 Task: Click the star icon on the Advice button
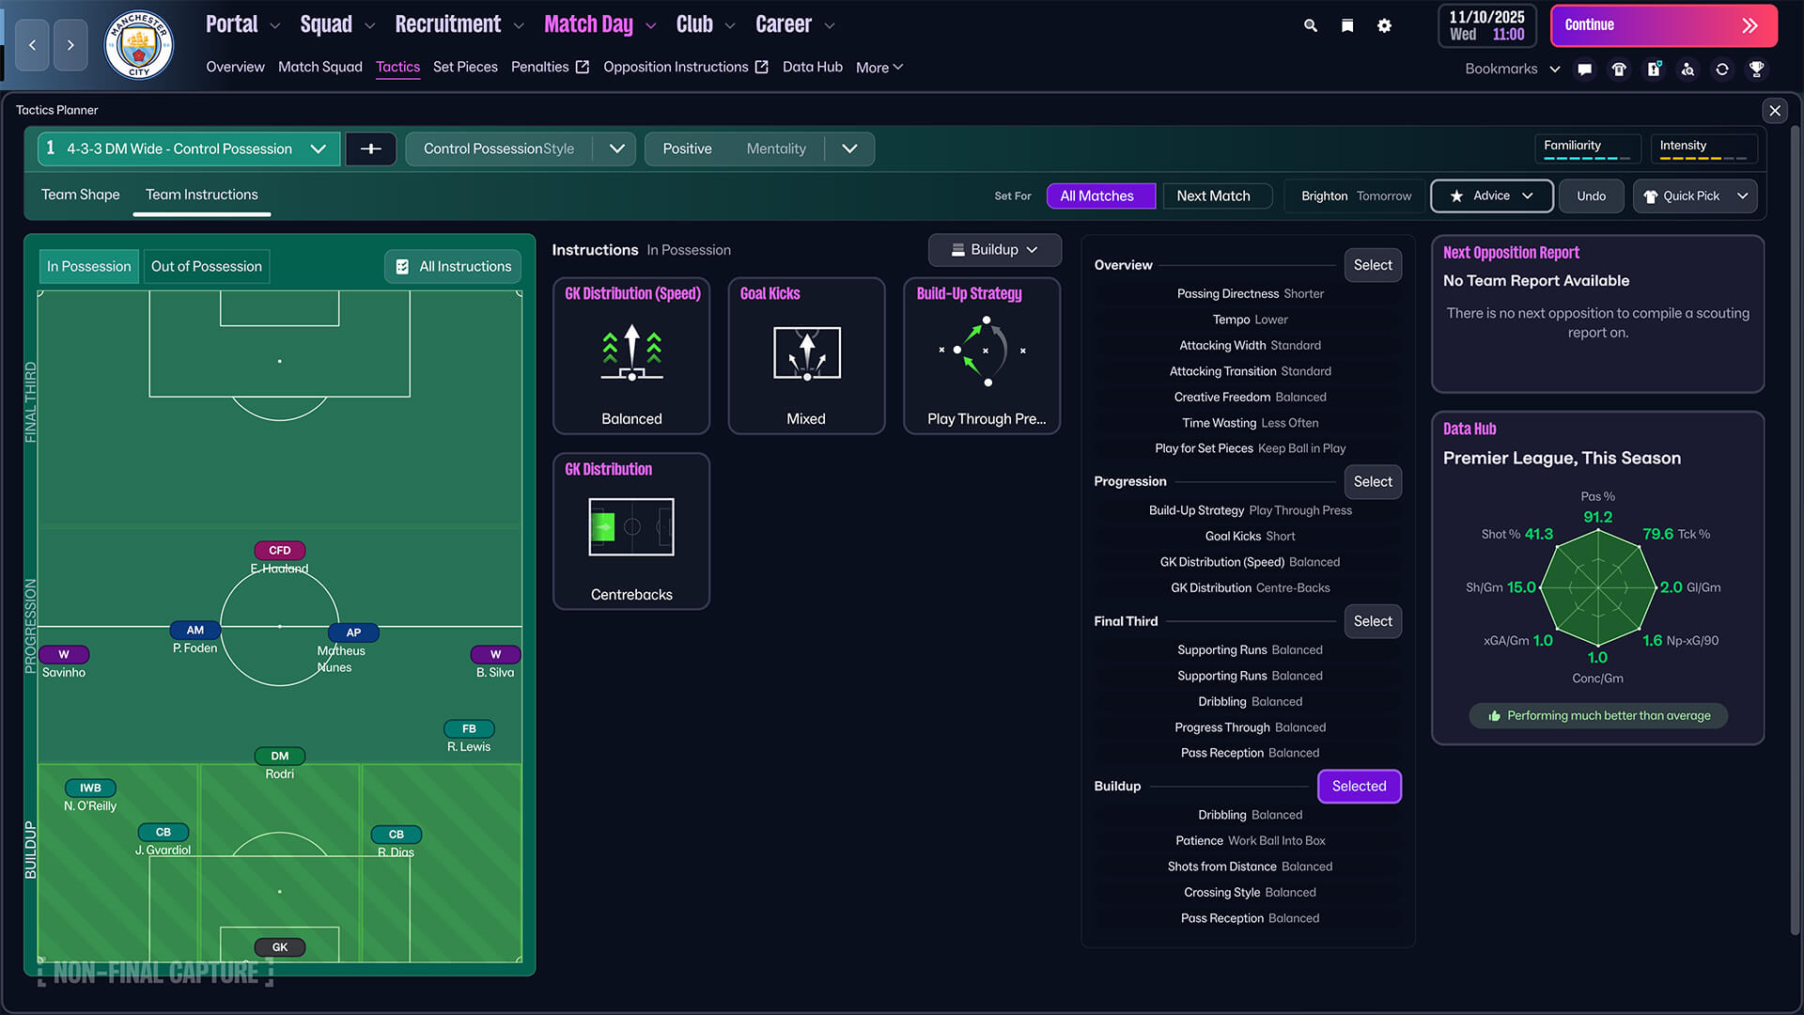pos(1457,195)
